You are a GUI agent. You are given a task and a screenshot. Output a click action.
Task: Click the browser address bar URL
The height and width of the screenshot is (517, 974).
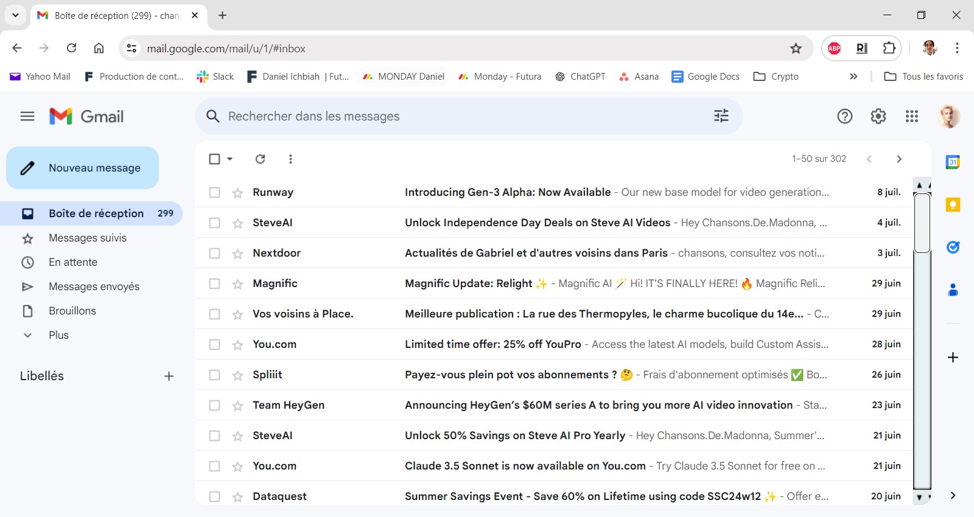(x=226, y=48)
